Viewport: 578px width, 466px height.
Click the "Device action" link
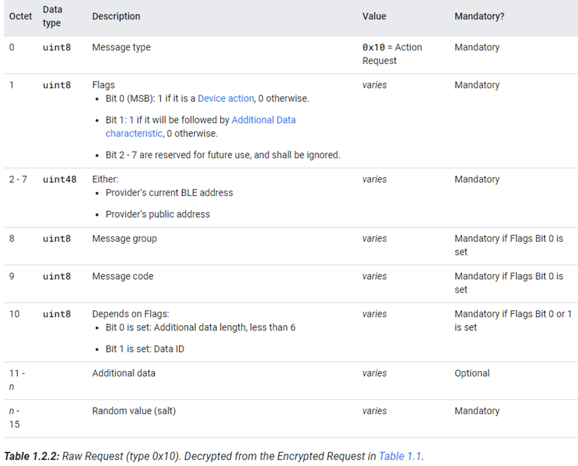click(x=226, y=98)
